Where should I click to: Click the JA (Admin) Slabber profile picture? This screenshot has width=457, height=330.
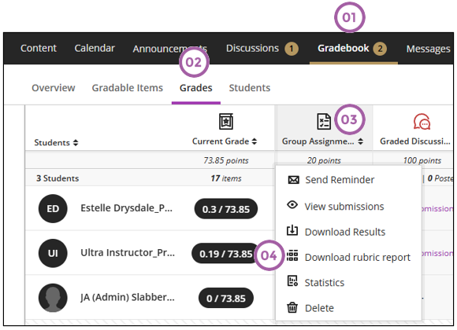coord(53,298)
